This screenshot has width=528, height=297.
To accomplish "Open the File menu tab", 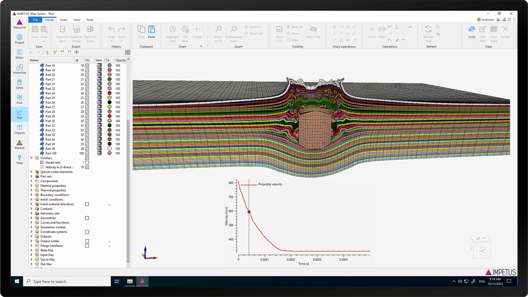I will [x=35, y=20].
